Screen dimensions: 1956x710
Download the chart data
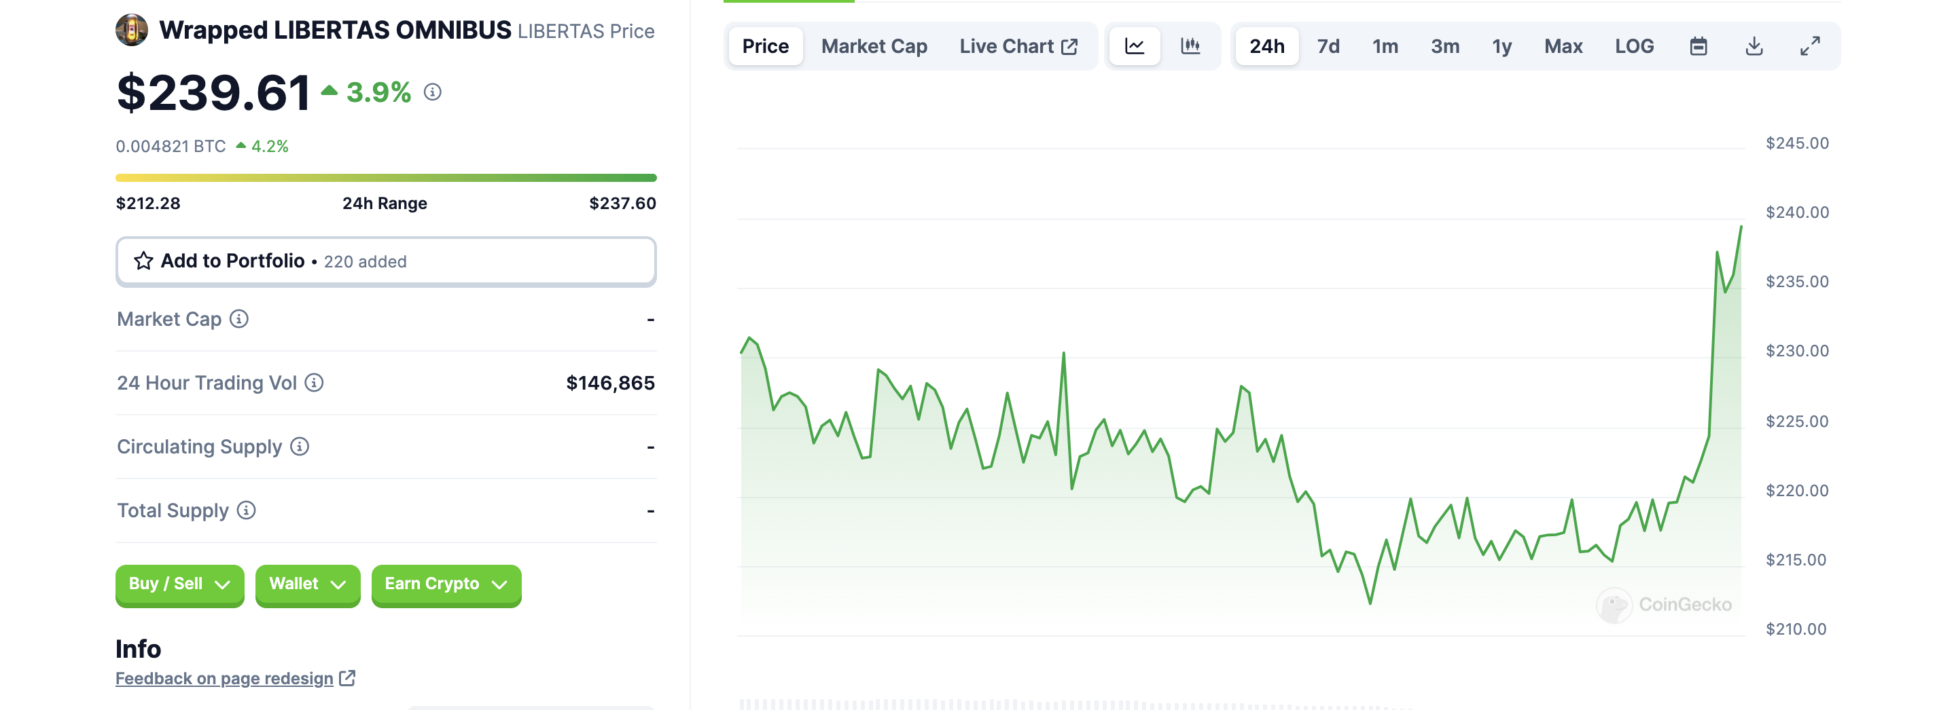pos(1754,46)
